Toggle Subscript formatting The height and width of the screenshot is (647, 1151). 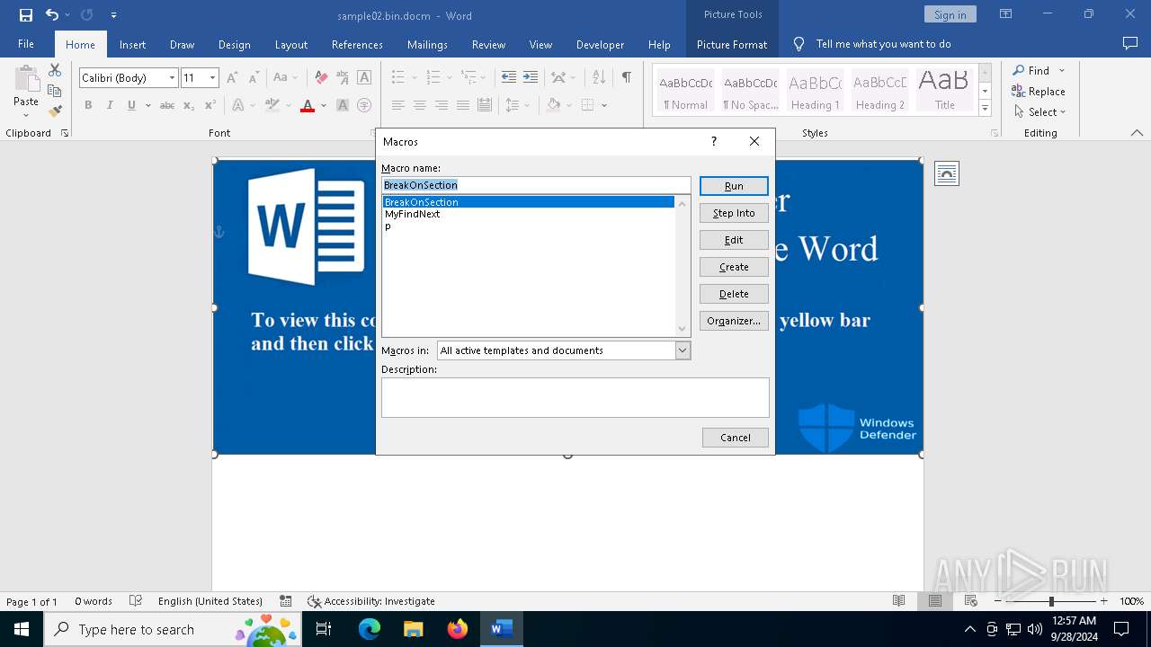[x=189, y=105]
